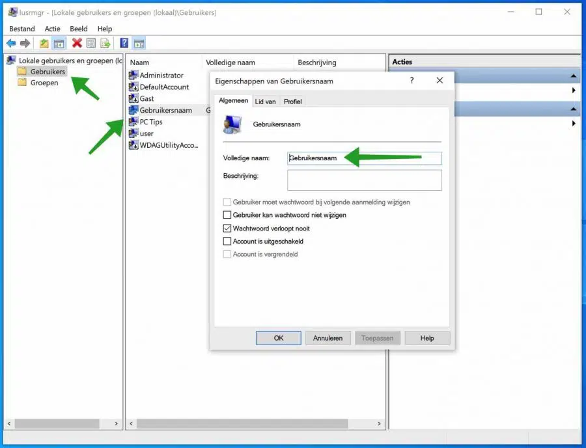Click the dialog Help button
Screen dimensions: 586x448
pos(427,338)
